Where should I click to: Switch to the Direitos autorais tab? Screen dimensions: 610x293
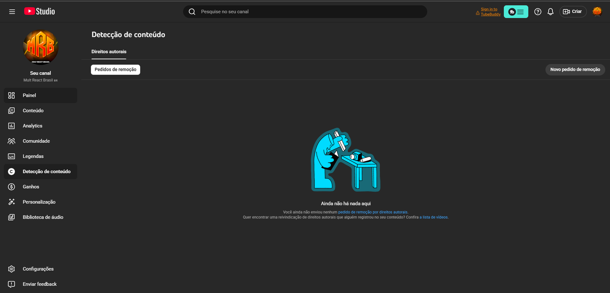coord(109,52)
